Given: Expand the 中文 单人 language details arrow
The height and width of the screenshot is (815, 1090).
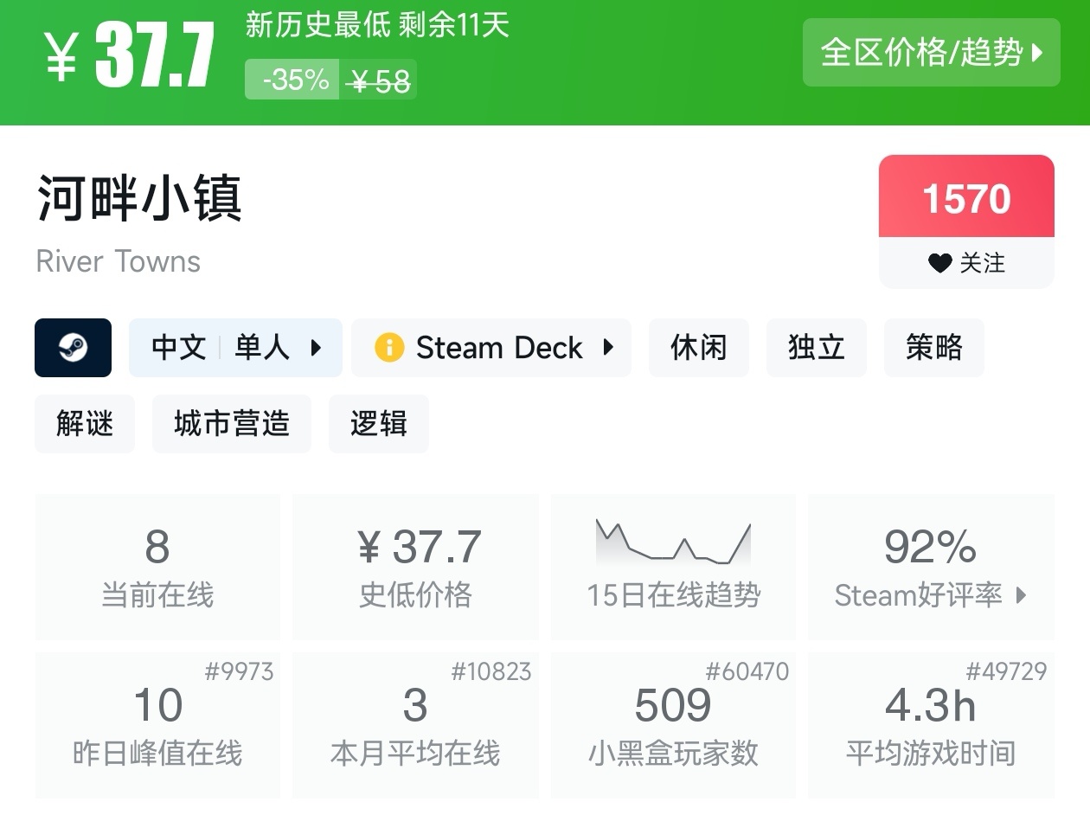Looking at the screenshot, I should (316, 348).
